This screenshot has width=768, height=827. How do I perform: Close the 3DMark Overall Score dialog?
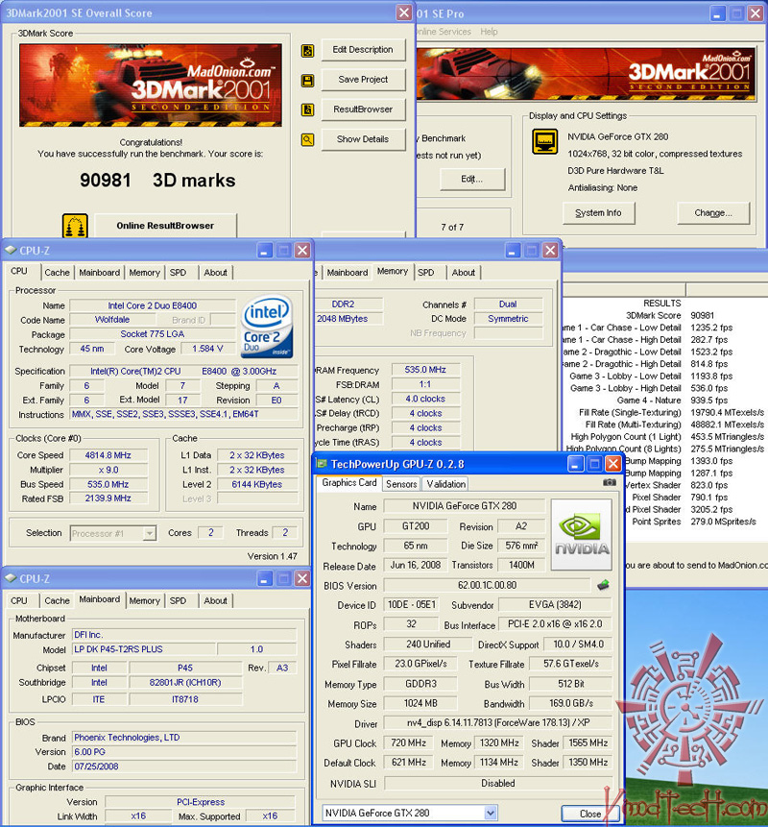pyautogui.click(x=404, y=12)
